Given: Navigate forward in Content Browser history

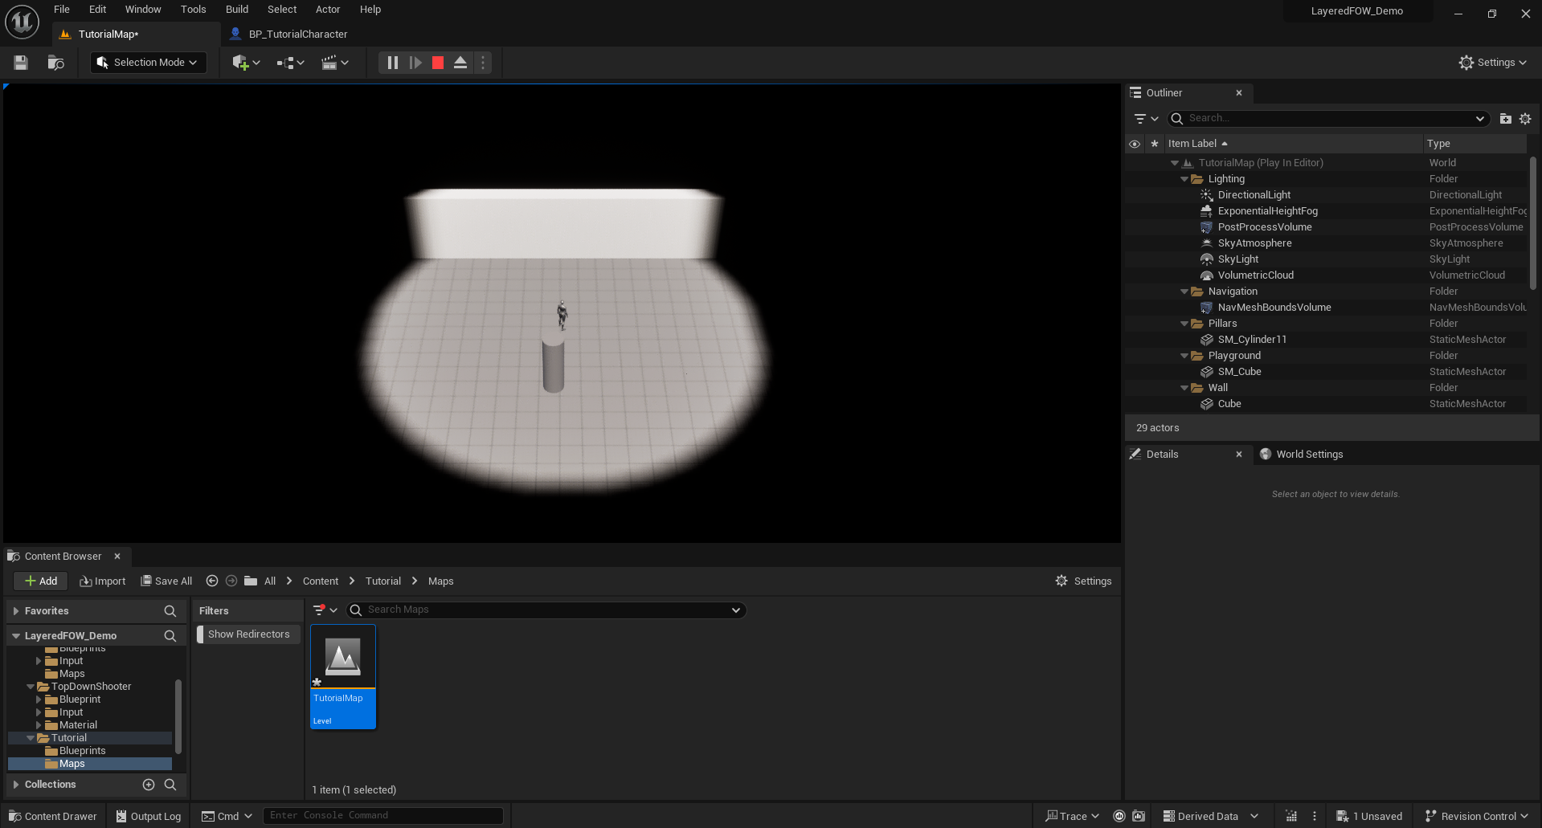Looking at the screenshot, I should [x=231, y=581].
